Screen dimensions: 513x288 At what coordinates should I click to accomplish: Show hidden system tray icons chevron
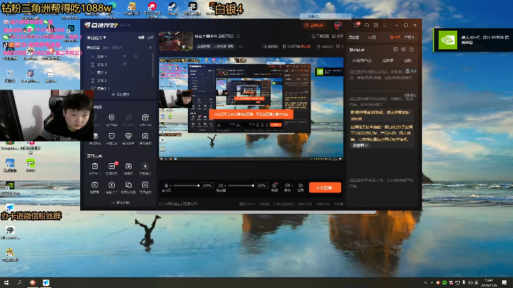pyautogui.click(x=425, y=283)
